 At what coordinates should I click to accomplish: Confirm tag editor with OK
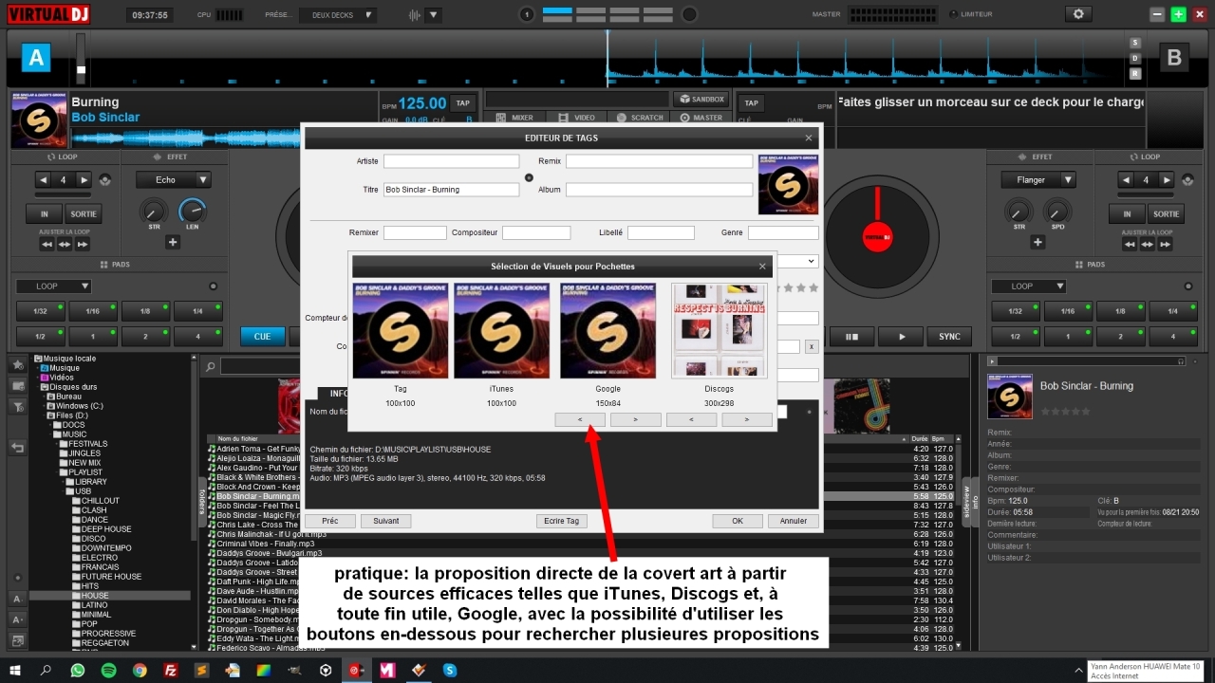coord(738,521)
